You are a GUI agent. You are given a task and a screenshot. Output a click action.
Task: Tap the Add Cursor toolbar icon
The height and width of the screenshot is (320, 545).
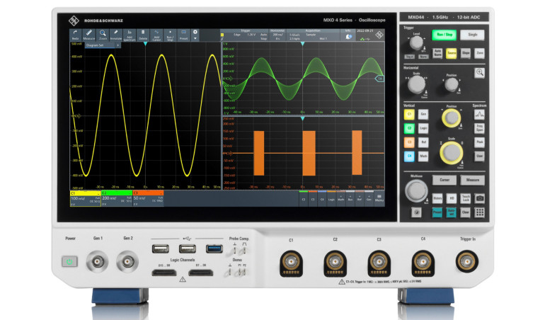pyautogui.click(x=156, y=35)
